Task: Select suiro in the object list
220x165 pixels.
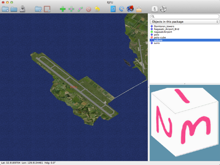Action: coord(157,43)
